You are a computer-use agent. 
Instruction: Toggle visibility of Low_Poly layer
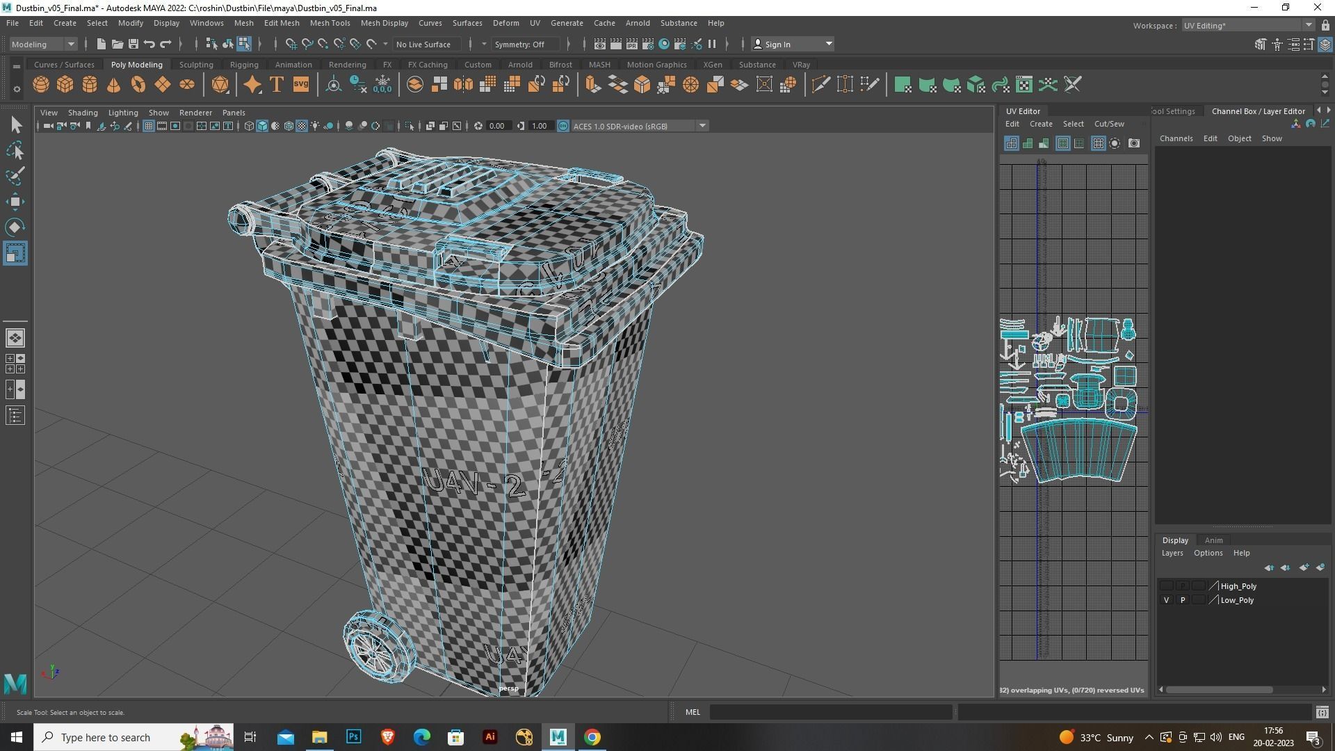coord(1166,600)
